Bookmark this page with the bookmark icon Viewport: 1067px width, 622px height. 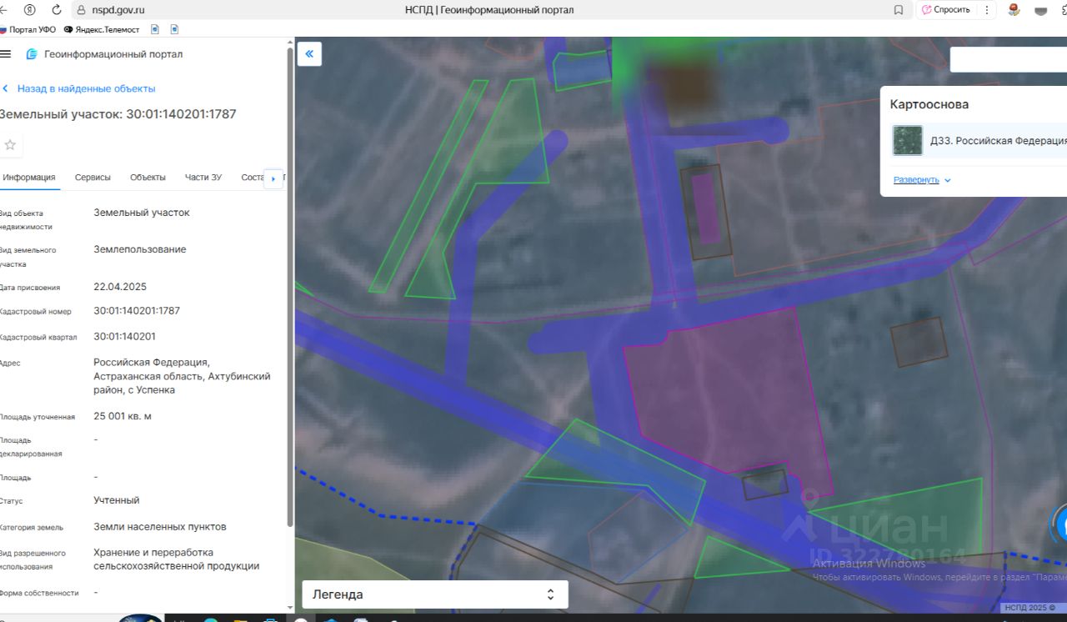point(898,10)
